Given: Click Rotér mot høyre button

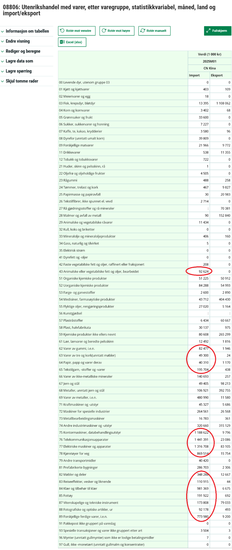Looking at the screenshot, I should tap(117, 31).
